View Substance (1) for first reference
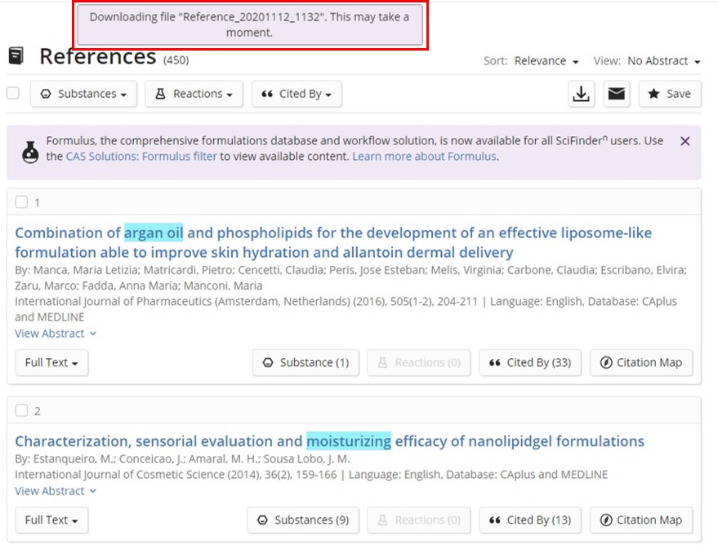Image resolution: width=718 pixels, height=553 pixels. 305,363
